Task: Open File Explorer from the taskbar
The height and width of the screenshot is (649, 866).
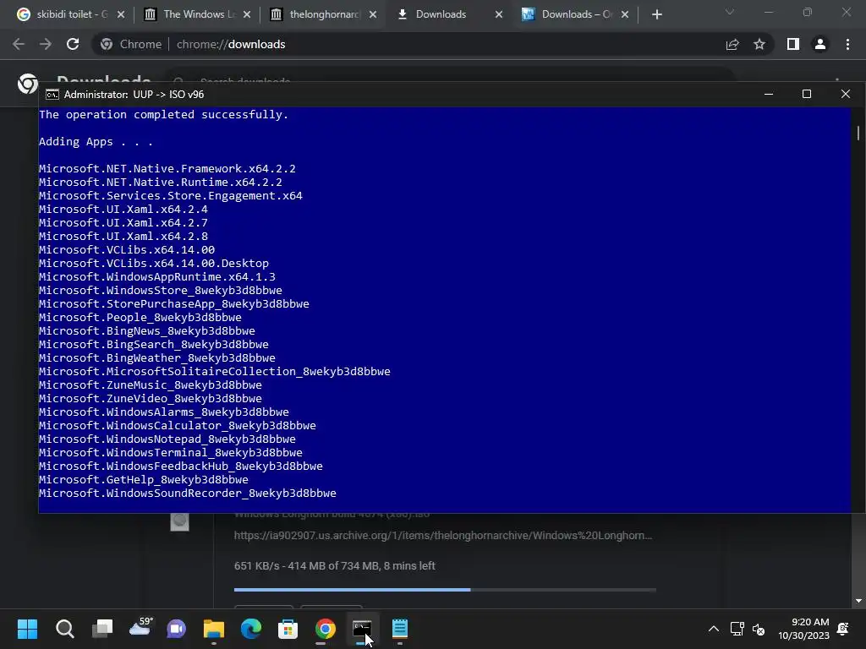Action: pos(214,629)
